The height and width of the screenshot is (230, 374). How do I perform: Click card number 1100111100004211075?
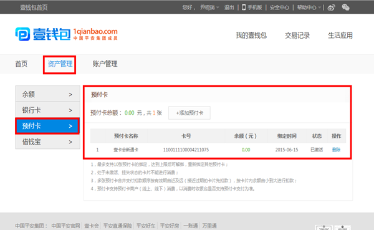[x=186, y=150]
